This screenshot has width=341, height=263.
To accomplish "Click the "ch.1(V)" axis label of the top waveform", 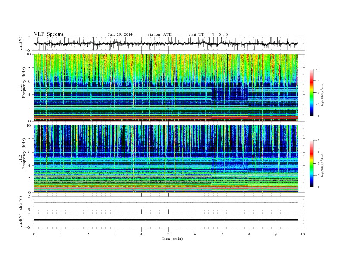I will click(21, 43).
